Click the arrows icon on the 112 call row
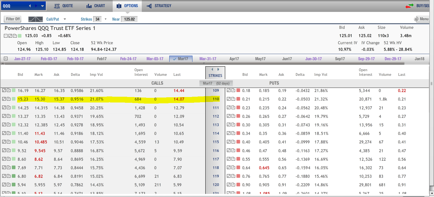The width and height of the screenshot is (434, 197). pos(4,116)
